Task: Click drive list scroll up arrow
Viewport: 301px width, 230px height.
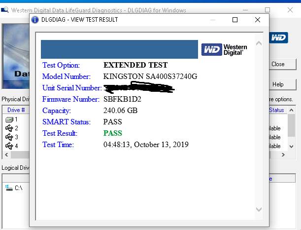Action: coord(292,110)
